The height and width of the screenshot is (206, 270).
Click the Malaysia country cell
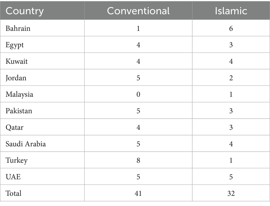[19, 94]
